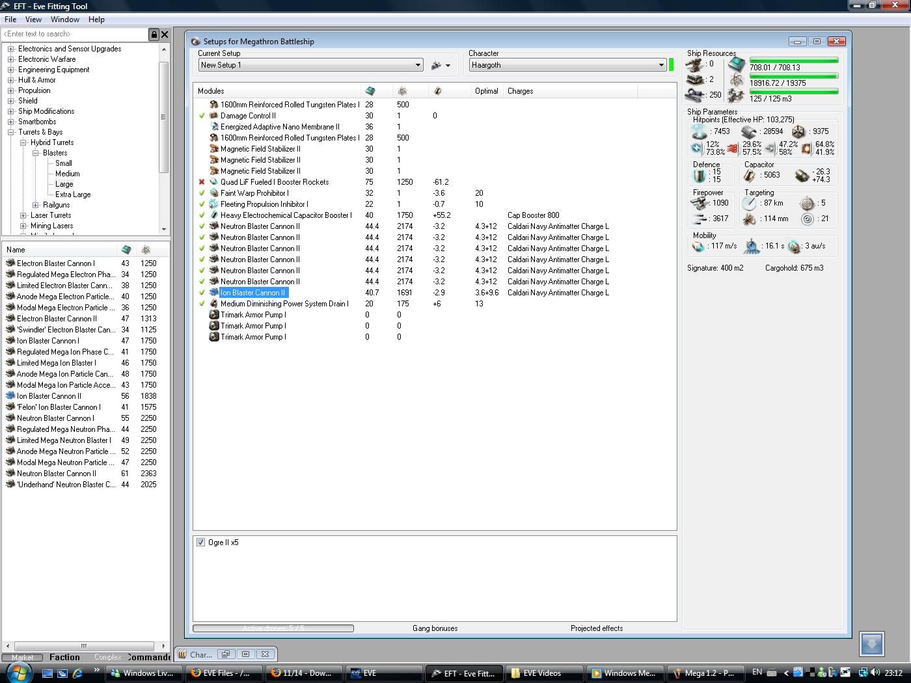
Task: Sort modules by the Optimal column header
Action: pyautogui.click(x=486, y=91)
